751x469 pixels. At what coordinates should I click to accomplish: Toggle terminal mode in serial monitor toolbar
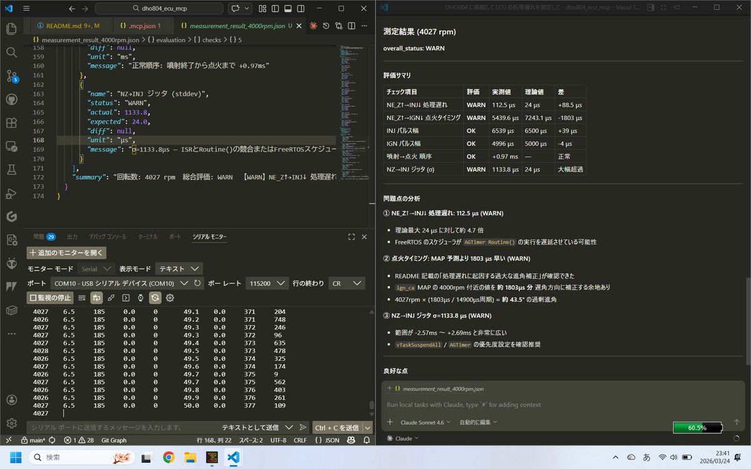point(126,298)
